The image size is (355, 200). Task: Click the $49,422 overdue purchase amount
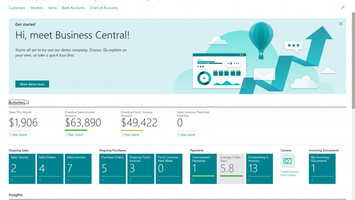point(139,123)
